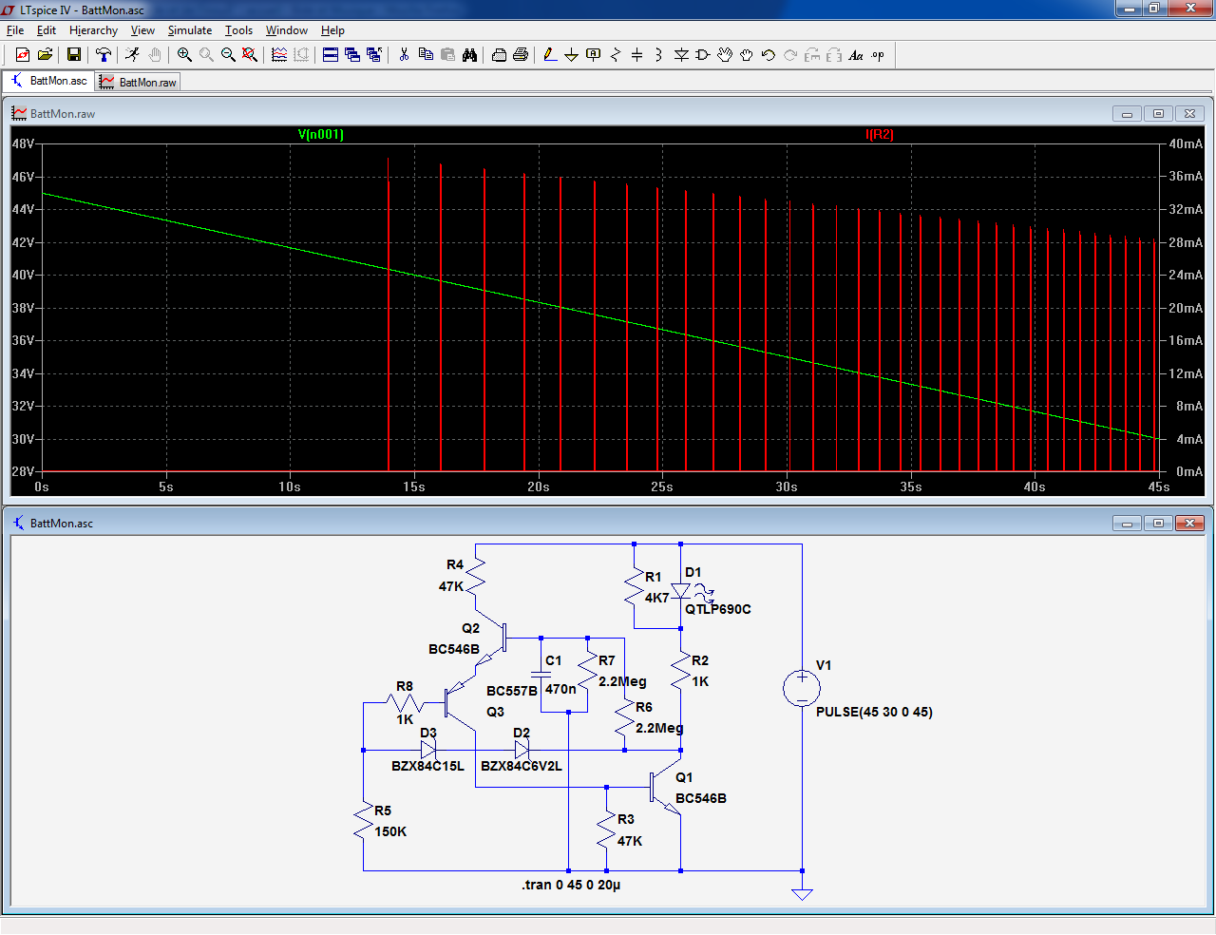Viewport: 1216px width, 935px height.
Task: Click the Copy icon in toolbar
Action: [426, 55]
